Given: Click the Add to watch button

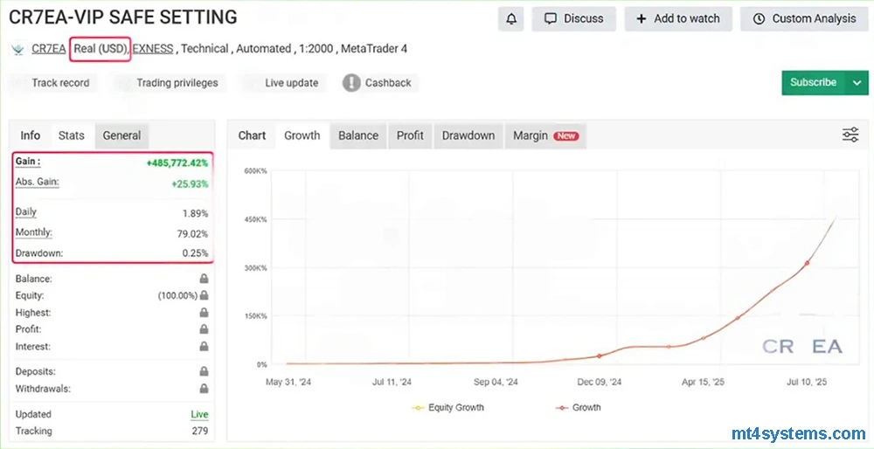Looking at the screenshot, I should tap(677, 18).
